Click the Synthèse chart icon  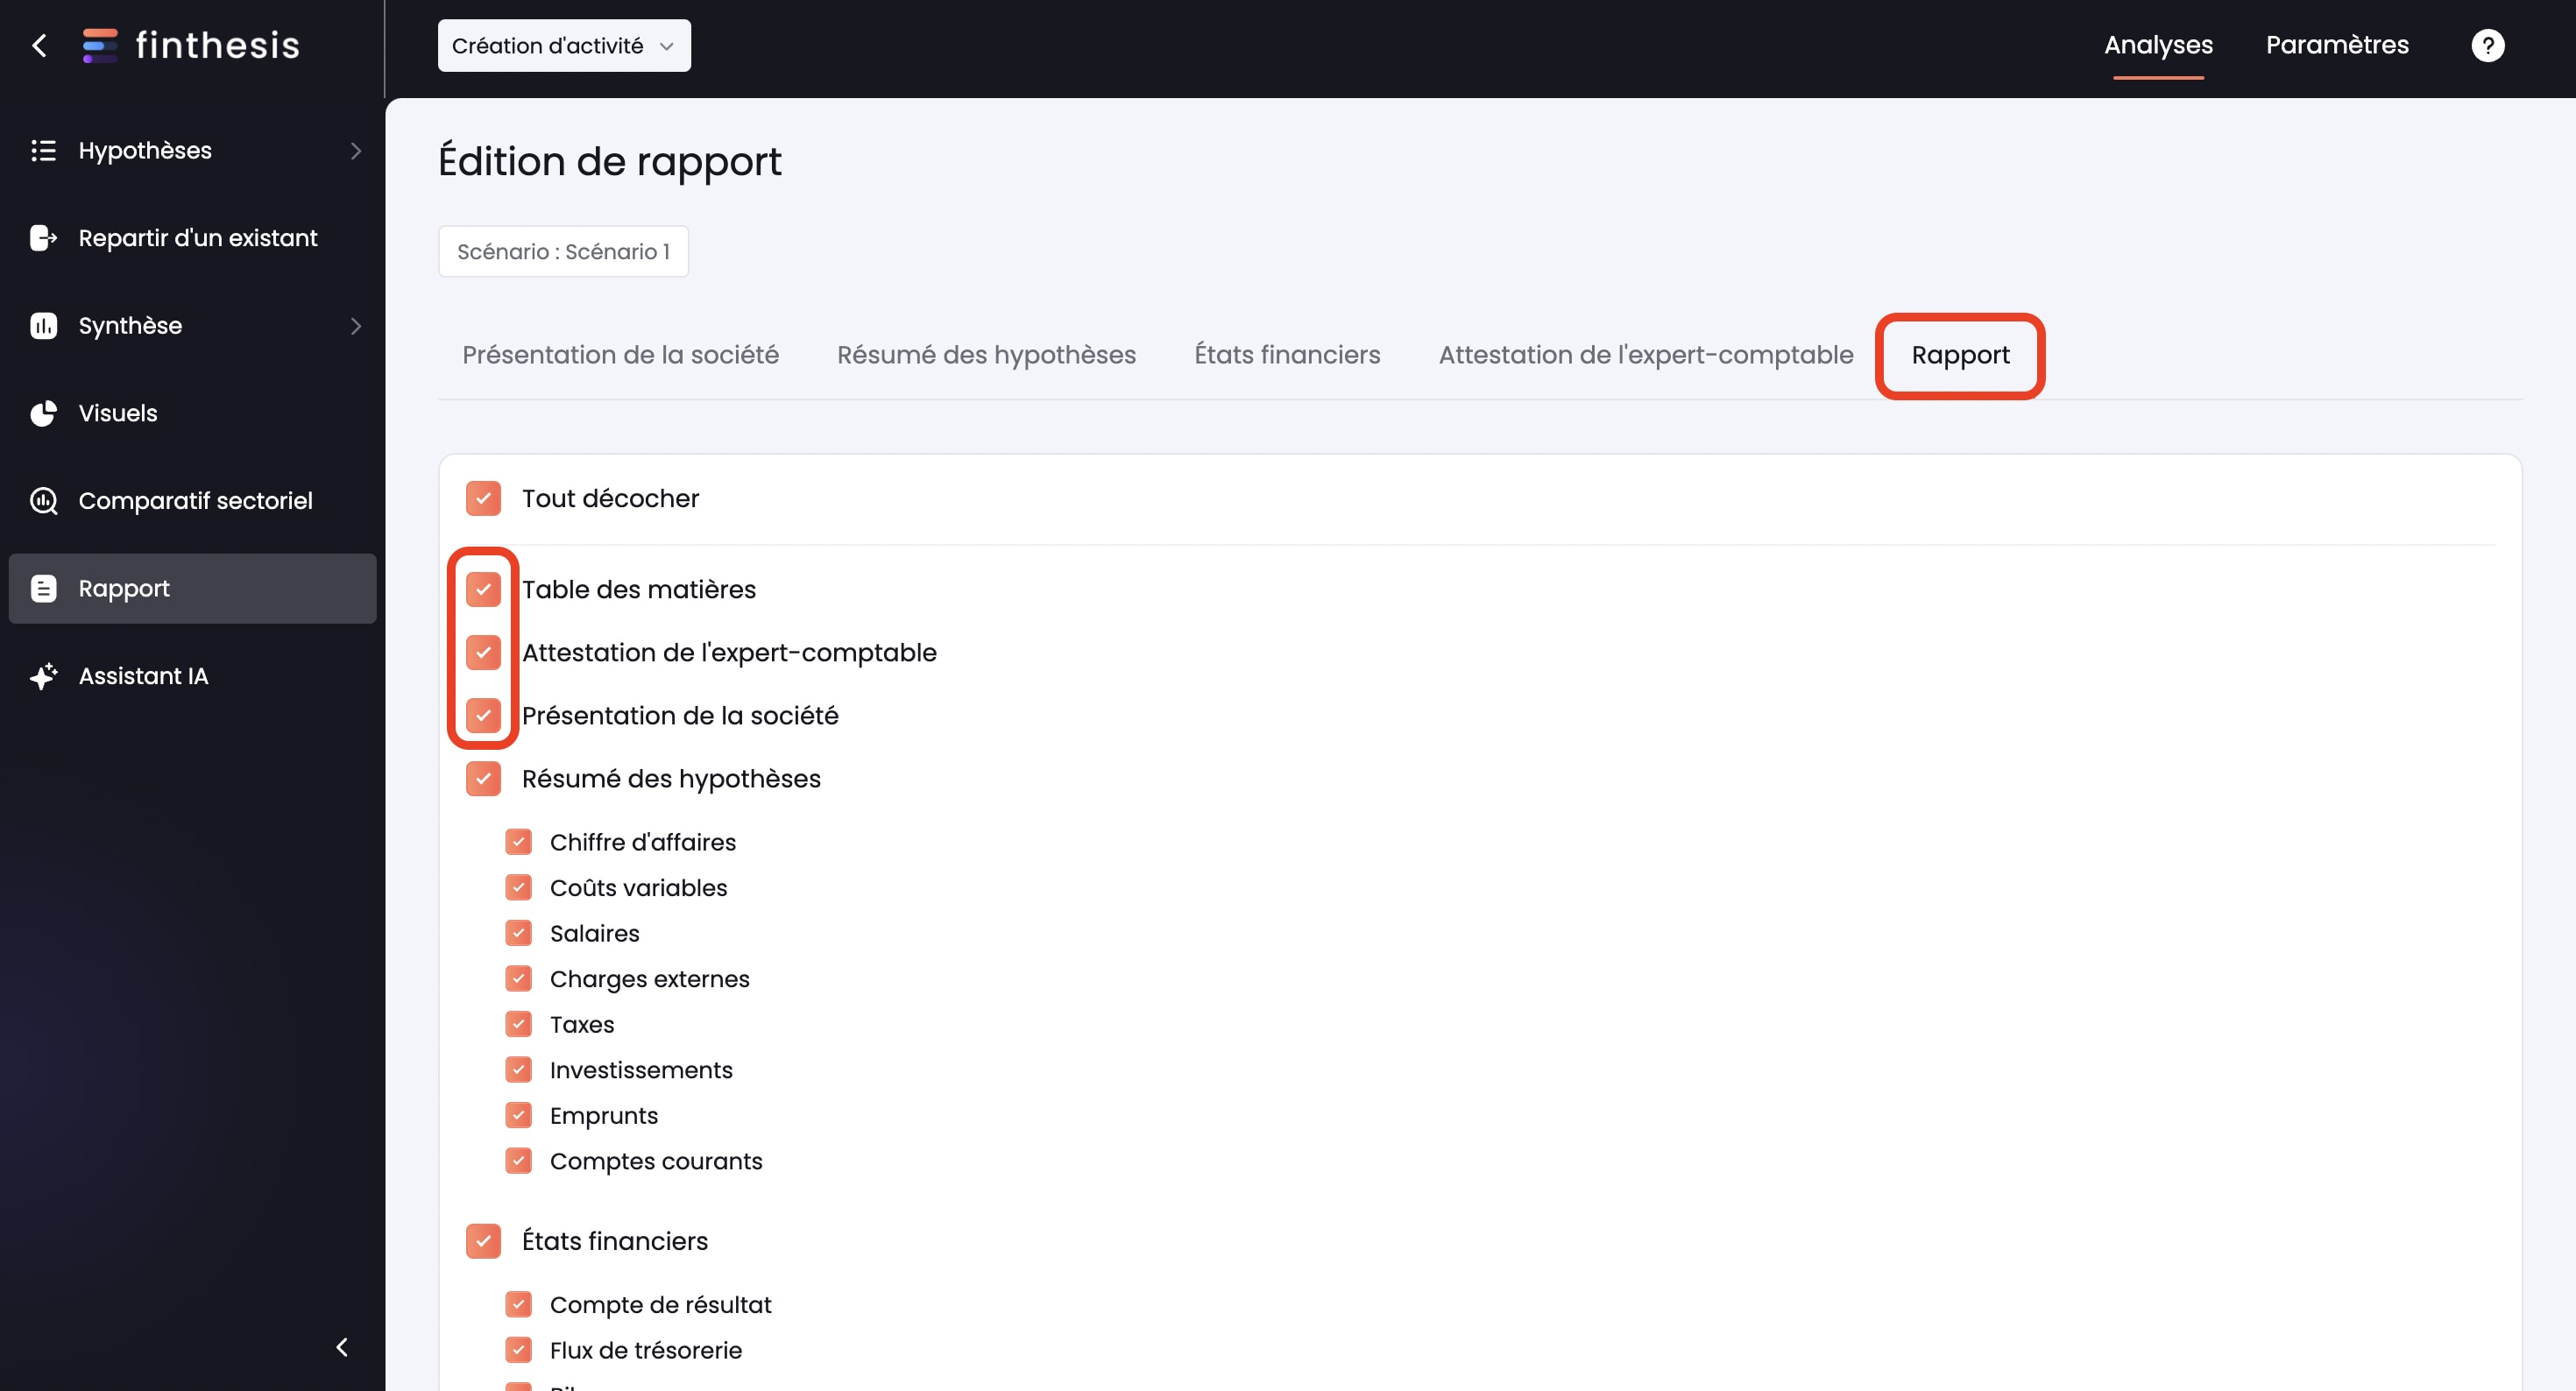(43, 326)
